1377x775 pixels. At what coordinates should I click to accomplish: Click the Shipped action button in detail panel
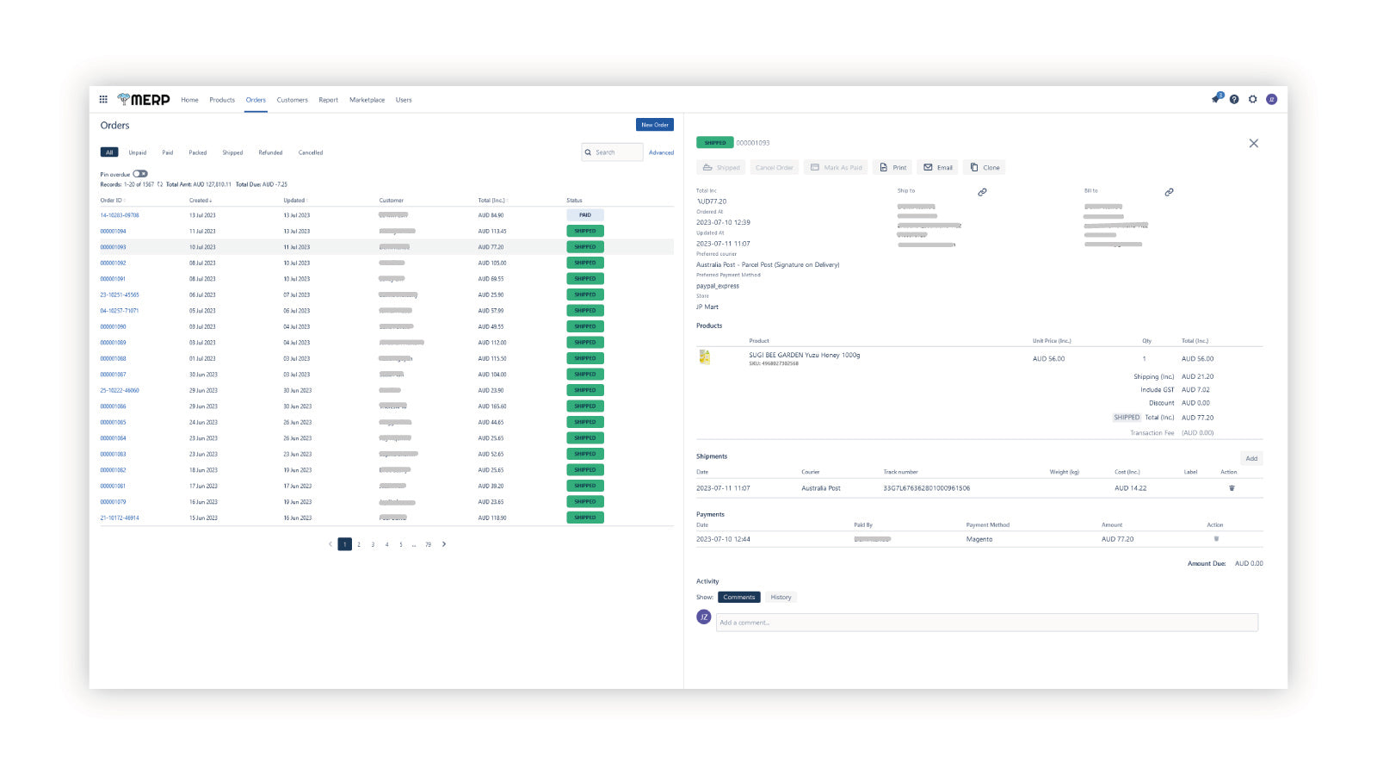click(721, 167)
